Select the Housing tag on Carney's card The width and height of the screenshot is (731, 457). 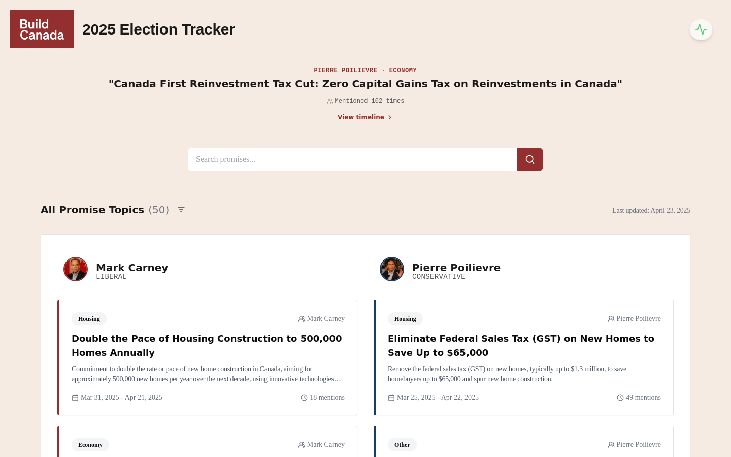(89, 319)
